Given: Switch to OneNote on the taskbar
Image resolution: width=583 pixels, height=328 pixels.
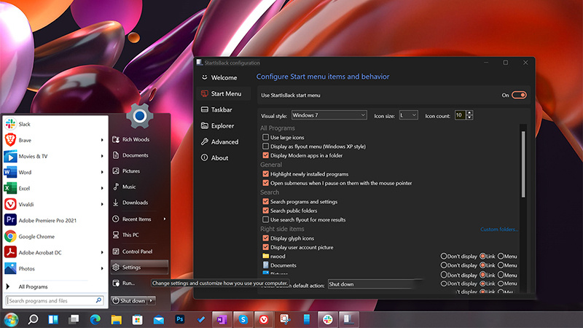Looking at the screenshot, I should pyautogui.click(x=222, y=319).
